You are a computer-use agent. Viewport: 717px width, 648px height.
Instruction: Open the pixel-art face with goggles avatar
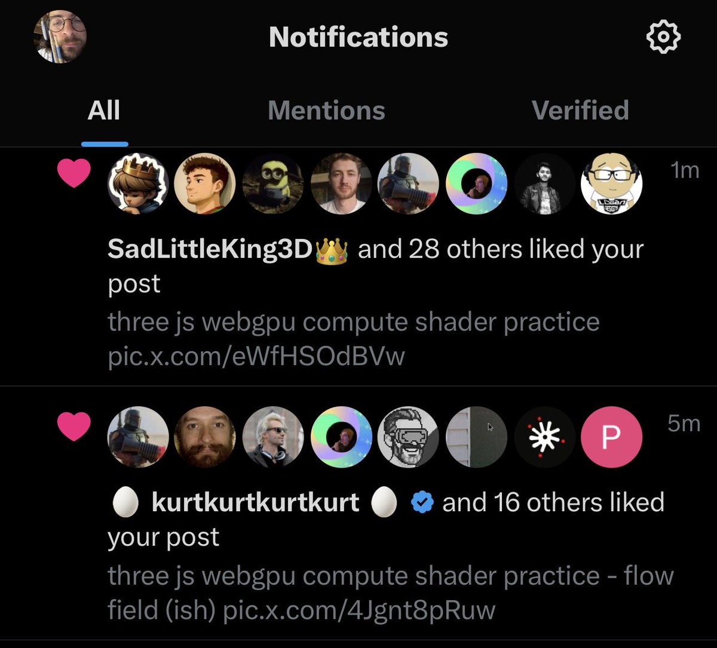[409, 437]
